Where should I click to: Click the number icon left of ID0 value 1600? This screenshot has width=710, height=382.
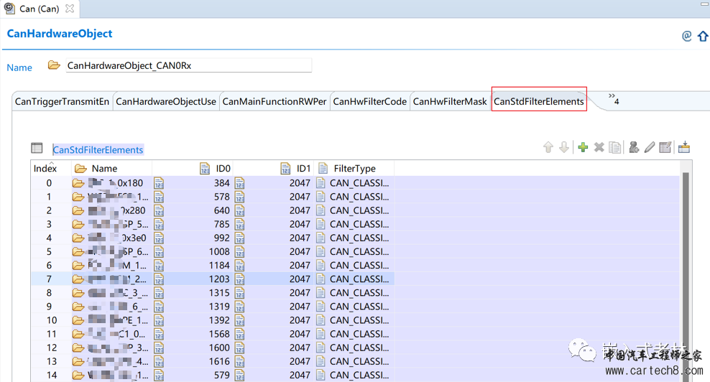159,348
